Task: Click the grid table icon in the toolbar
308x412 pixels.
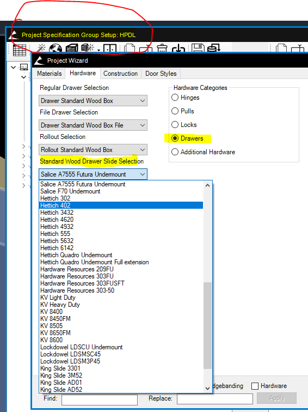Action: (20, 50)
